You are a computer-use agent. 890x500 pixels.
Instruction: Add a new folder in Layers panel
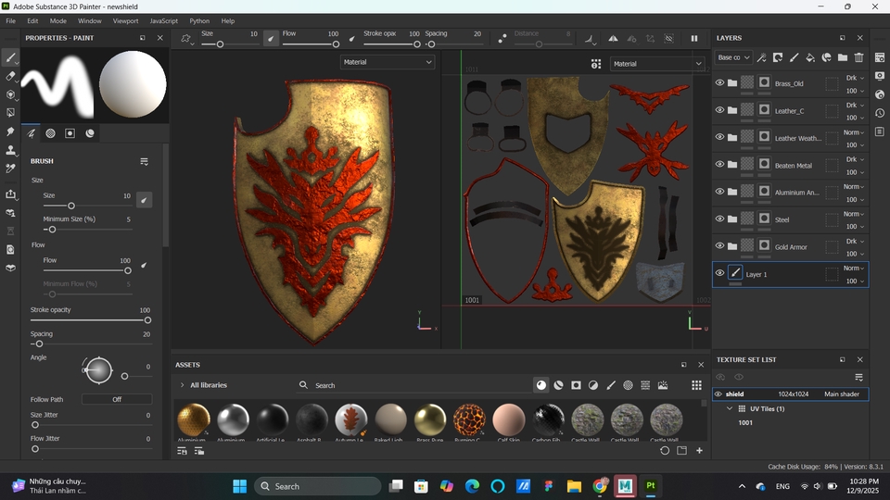click(x=842, y=57)
